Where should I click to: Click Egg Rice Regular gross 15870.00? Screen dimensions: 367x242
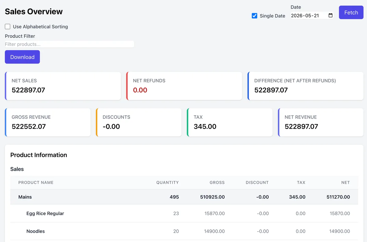(x=215, y=214)
